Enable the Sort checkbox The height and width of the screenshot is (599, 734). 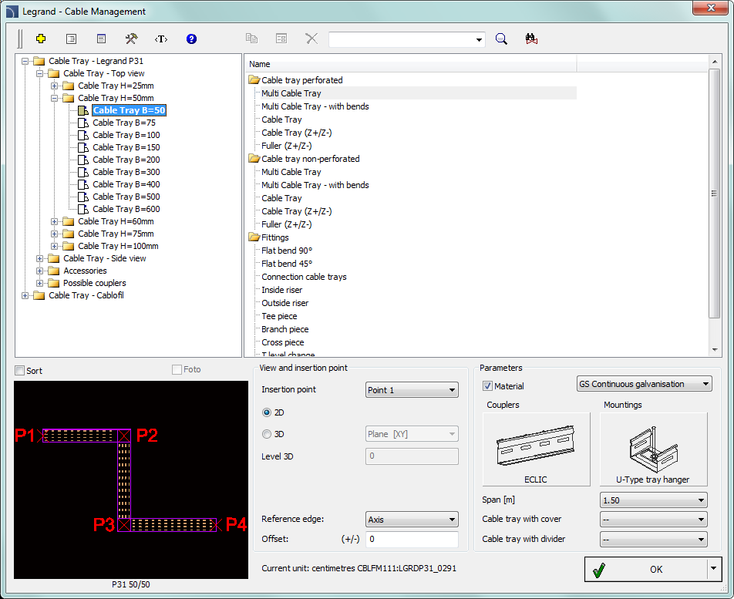coord(21,371)
